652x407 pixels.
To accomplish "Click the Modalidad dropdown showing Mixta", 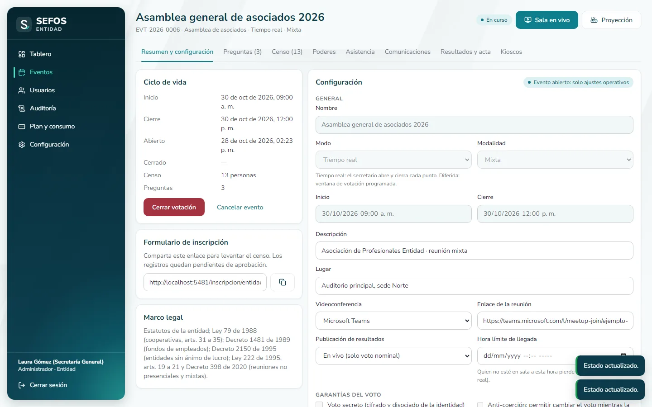I will pos(555,160).
